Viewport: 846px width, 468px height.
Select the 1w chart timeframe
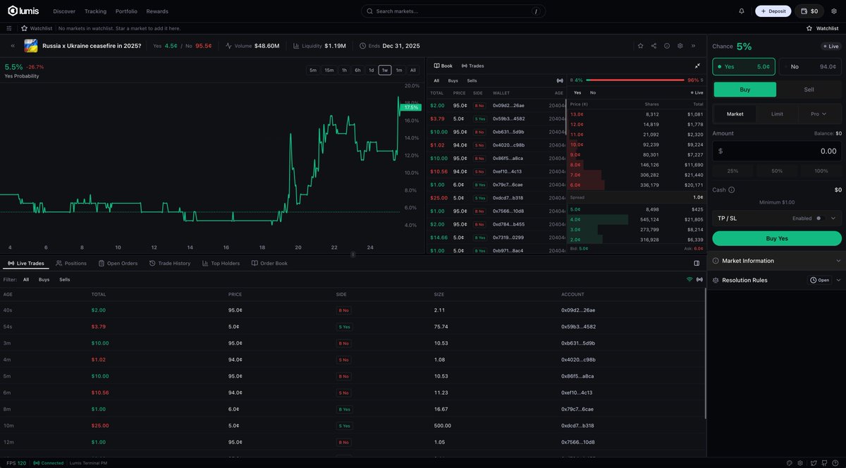click(385, 70)
